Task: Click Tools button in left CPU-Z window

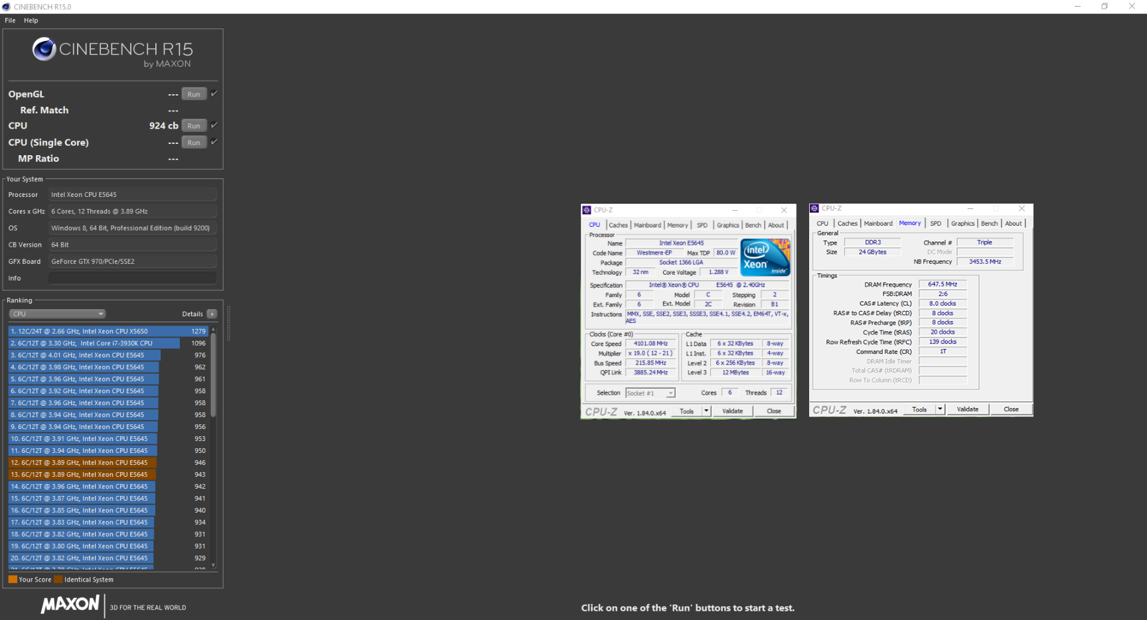Action: point(686,411)
